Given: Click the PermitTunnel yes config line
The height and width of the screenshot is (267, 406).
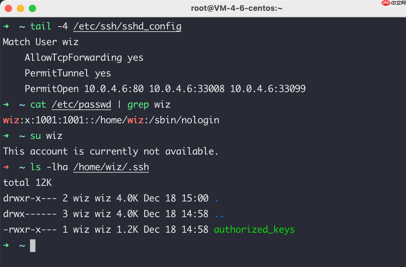Looking at the screenshot, I should [68, 73].
